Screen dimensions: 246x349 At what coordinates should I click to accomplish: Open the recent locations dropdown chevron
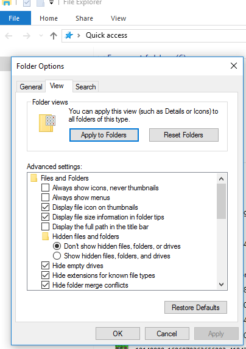[41, 36]
